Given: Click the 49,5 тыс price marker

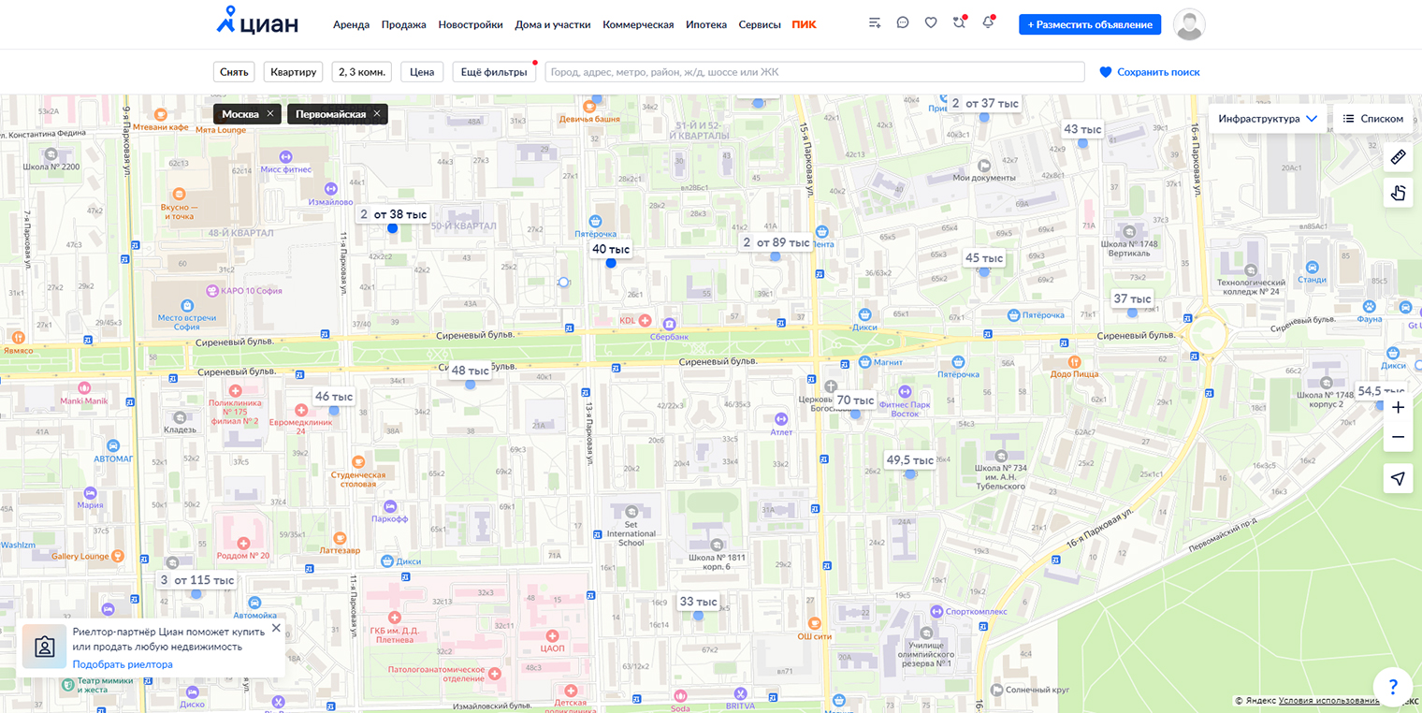Looking at the screenshot, I should (910, 460).
